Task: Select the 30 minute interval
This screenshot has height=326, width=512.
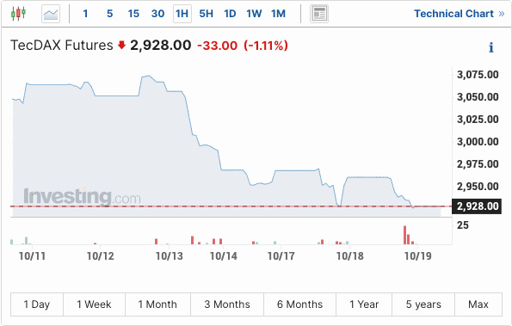Action: (157, 14)
